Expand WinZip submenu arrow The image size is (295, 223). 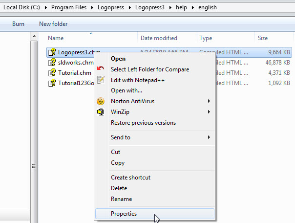pyautogui.click(x=209, y=112)
